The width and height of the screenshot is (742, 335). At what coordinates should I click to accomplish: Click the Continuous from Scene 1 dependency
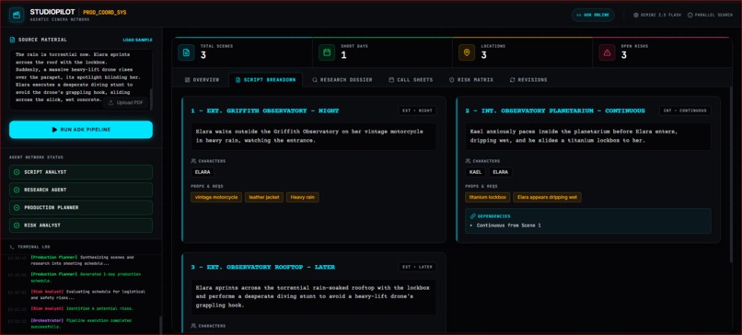pyautogui.click(x=509, y=225)
